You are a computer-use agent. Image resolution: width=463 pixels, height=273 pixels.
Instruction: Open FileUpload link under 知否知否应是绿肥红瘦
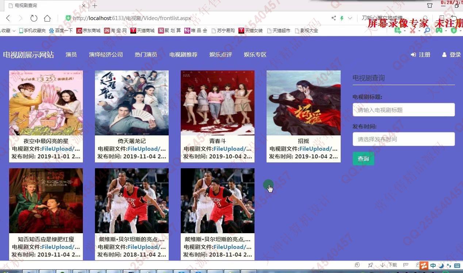click(x=61, y=247)
